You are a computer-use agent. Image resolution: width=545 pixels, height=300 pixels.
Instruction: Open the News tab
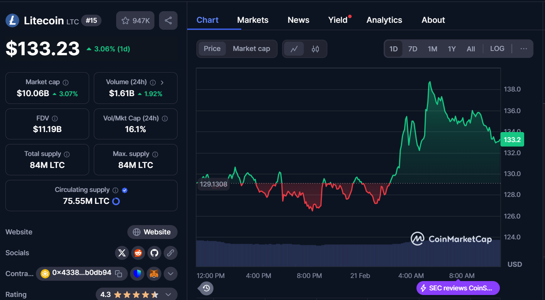tap(298, 20)
